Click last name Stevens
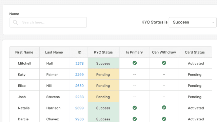The image size is (217, 122). click(x=53, y=97)
